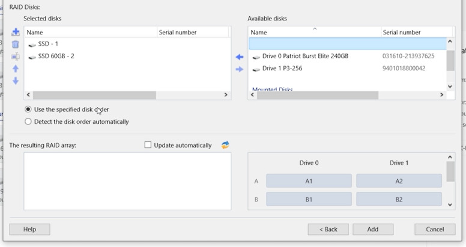The image size is (466, 247).
Task: Move selected disk down with arrow icon
Action: 16,81
